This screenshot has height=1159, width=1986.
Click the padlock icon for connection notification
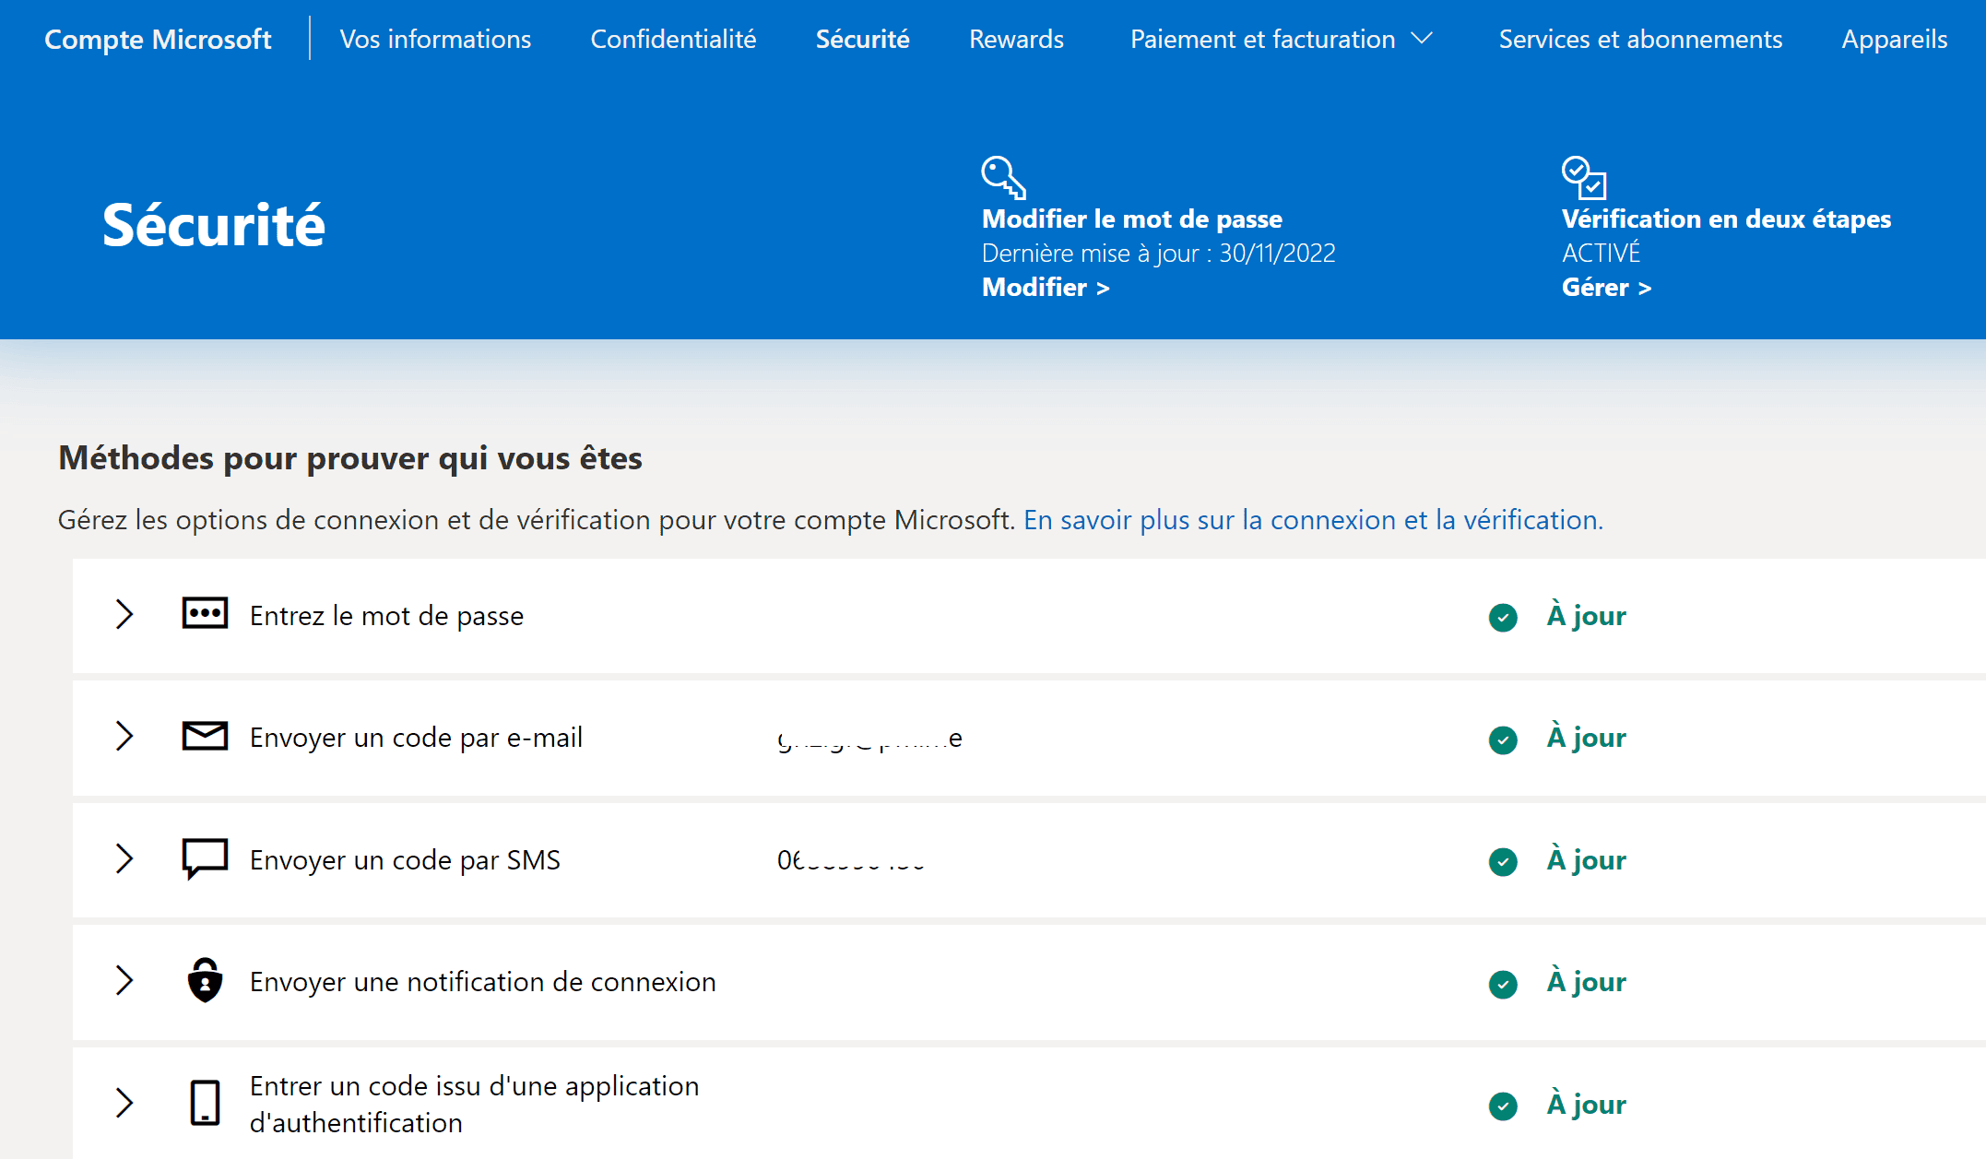pyautogui.click(x=205, y=980)
